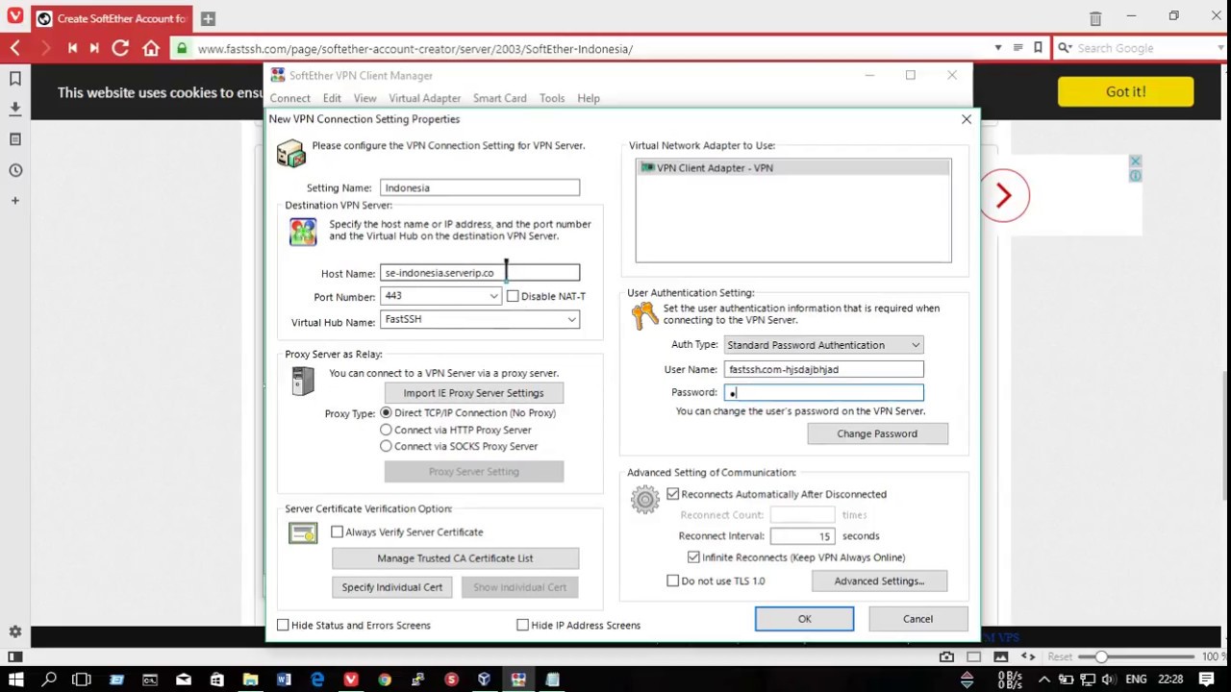Screen dimensions: 1231x692
Task: Open the Bookmarks panel in Vivaldi sidebar
Action: (15, 79)
